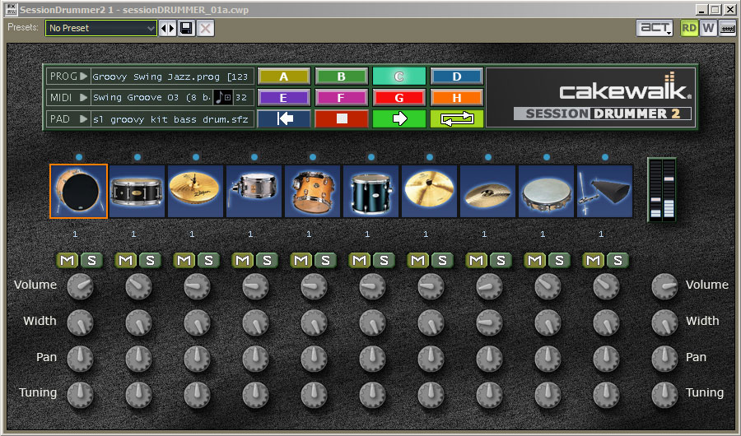The height and width of the screenshot is (436, 741).
Task: Select pattern G pad
Action: [398, 97]
